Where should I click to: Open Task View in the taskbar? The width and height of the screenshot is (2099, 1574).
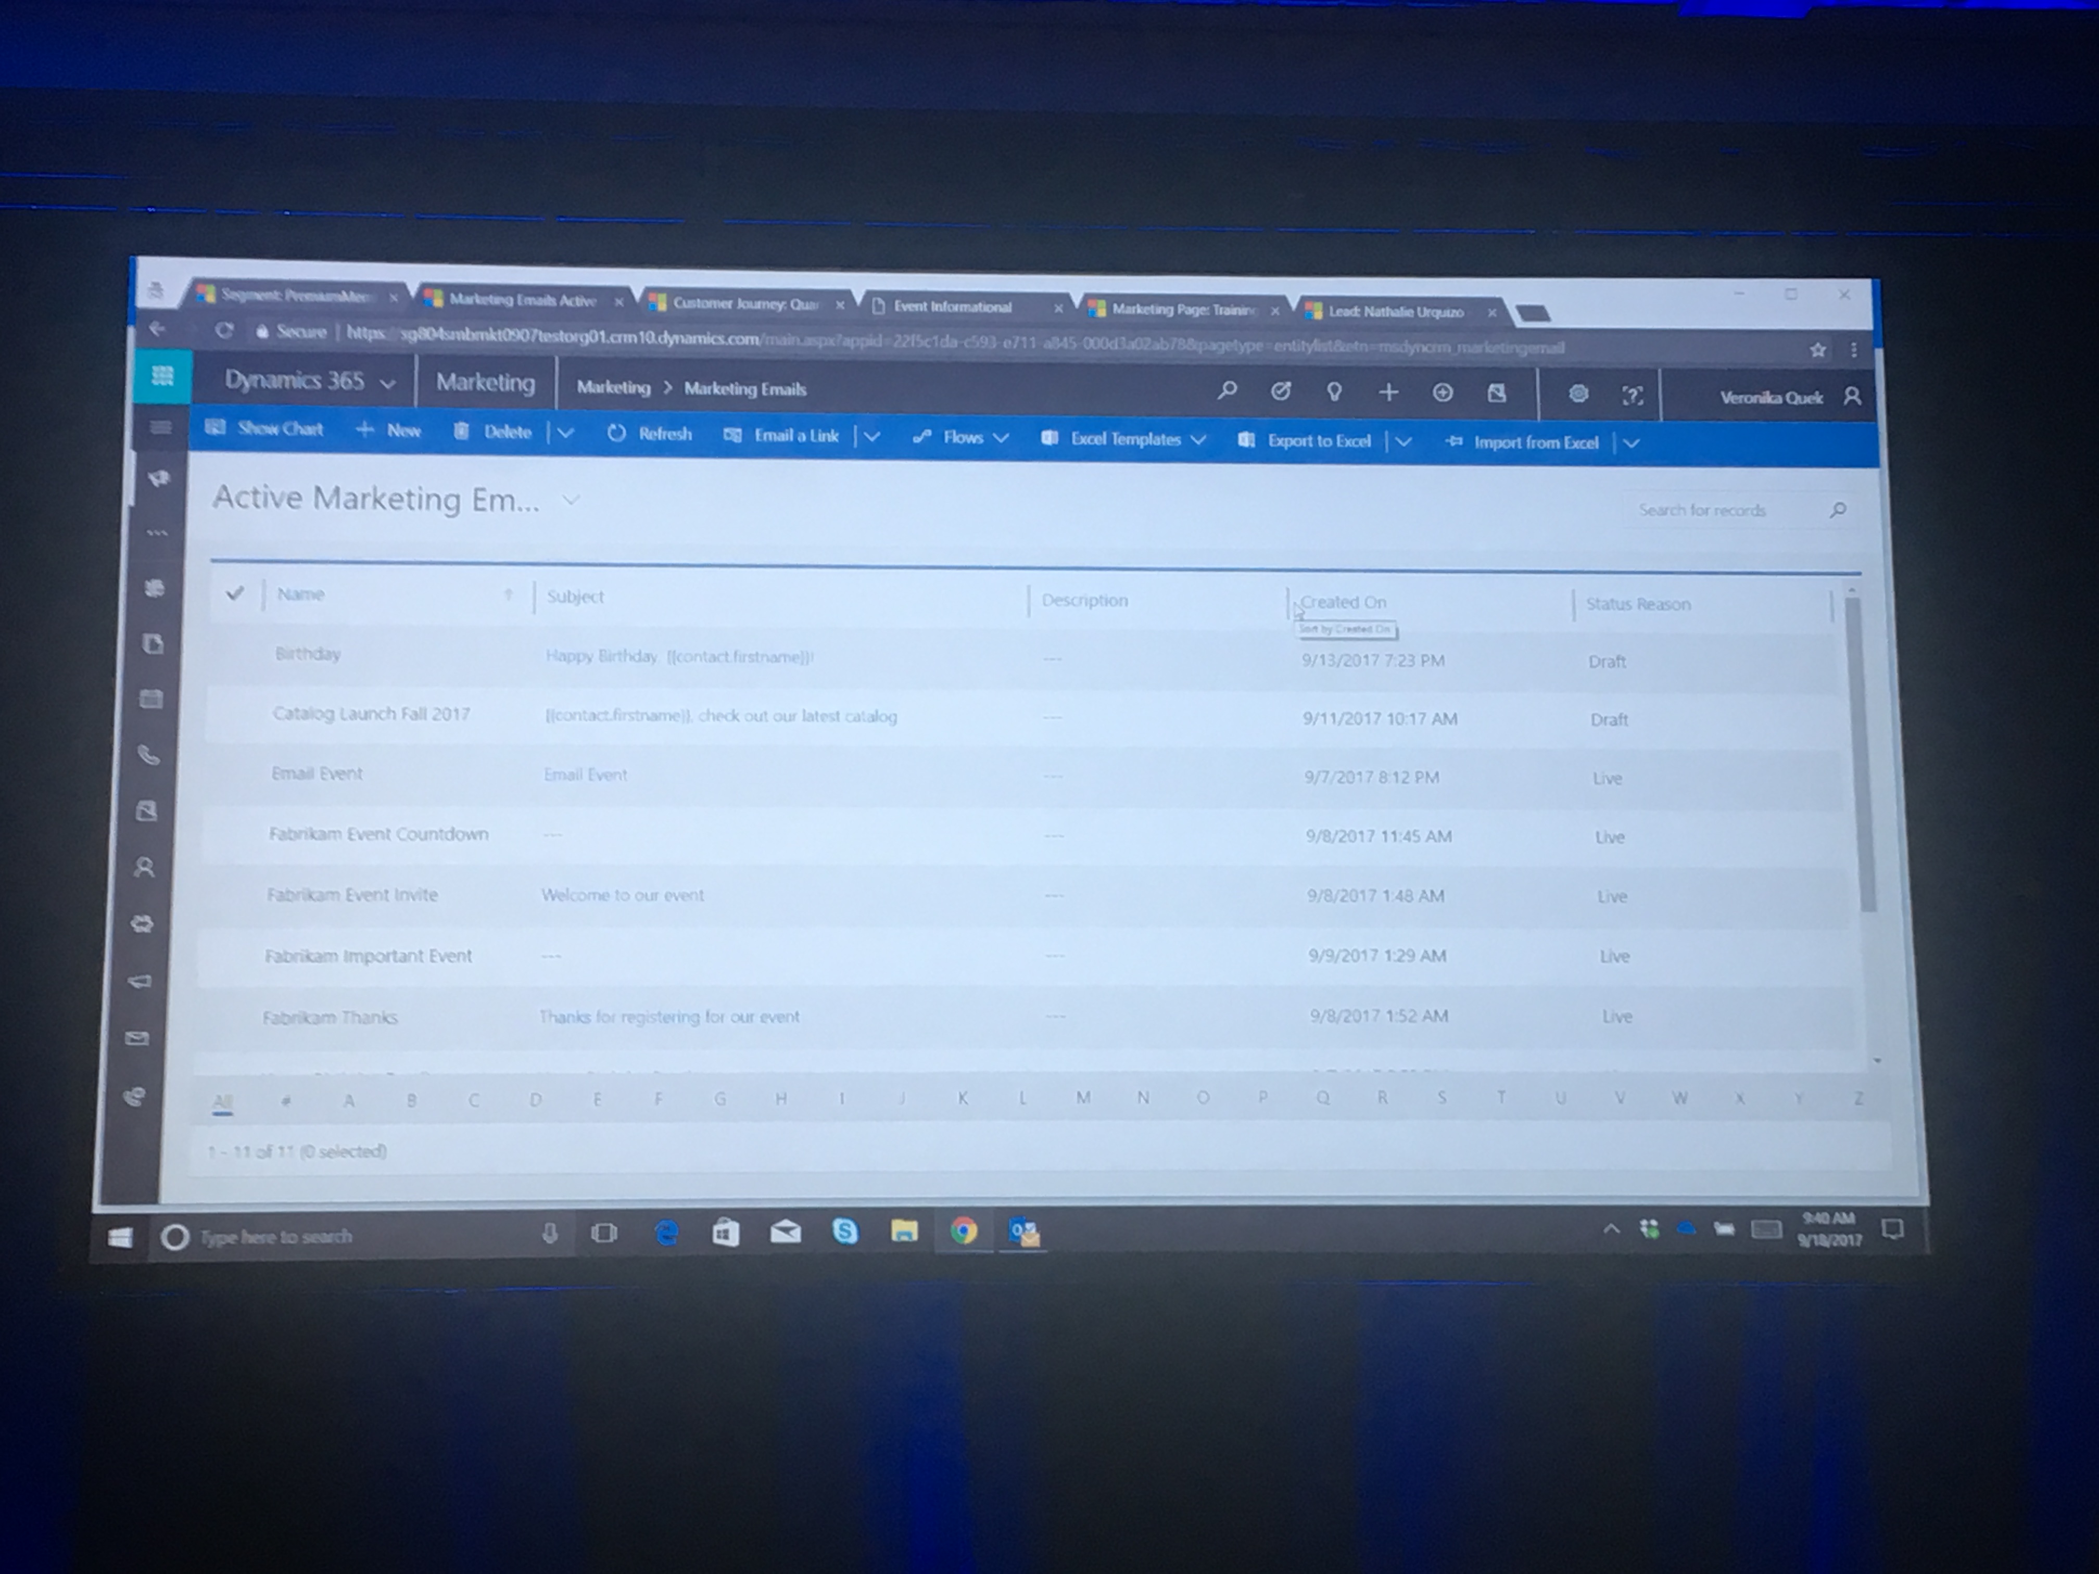coord(604,1234)
